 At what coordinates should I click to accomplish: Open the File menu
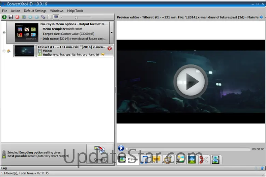pos(4,11)
